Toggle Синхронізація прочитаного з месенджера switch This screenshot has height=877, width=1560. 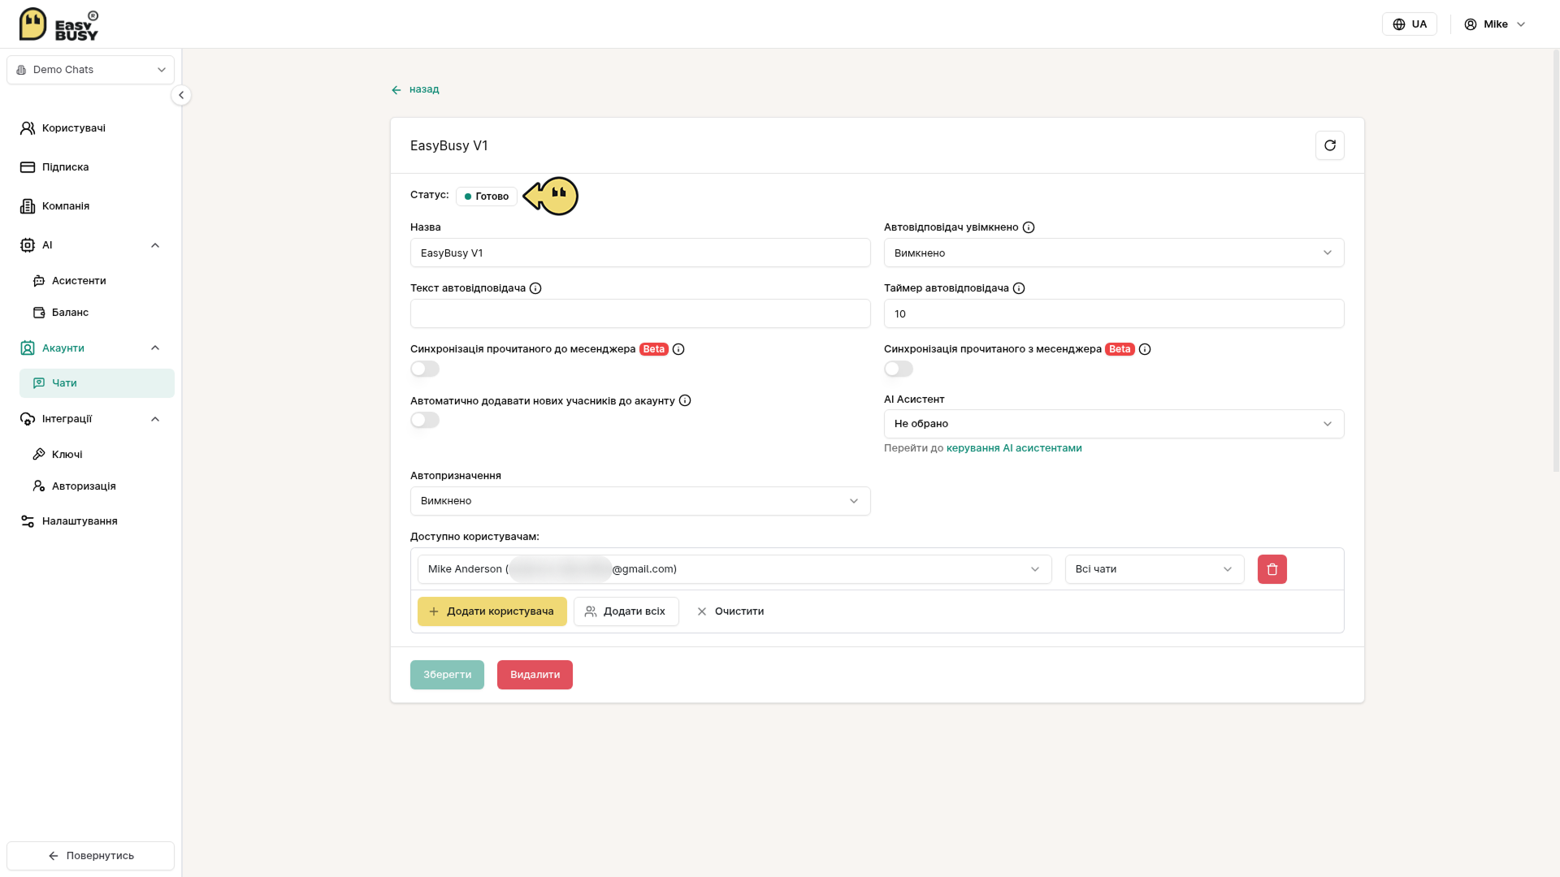pos(899,369)
